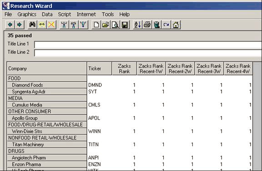Open the Tools menu

pos(108,15)
